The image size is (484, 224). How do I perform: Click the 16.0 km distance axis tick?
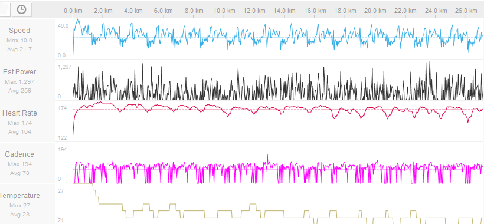(315, 11)
